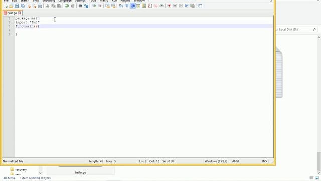Run a macro multiple times icon

point(186,6)
